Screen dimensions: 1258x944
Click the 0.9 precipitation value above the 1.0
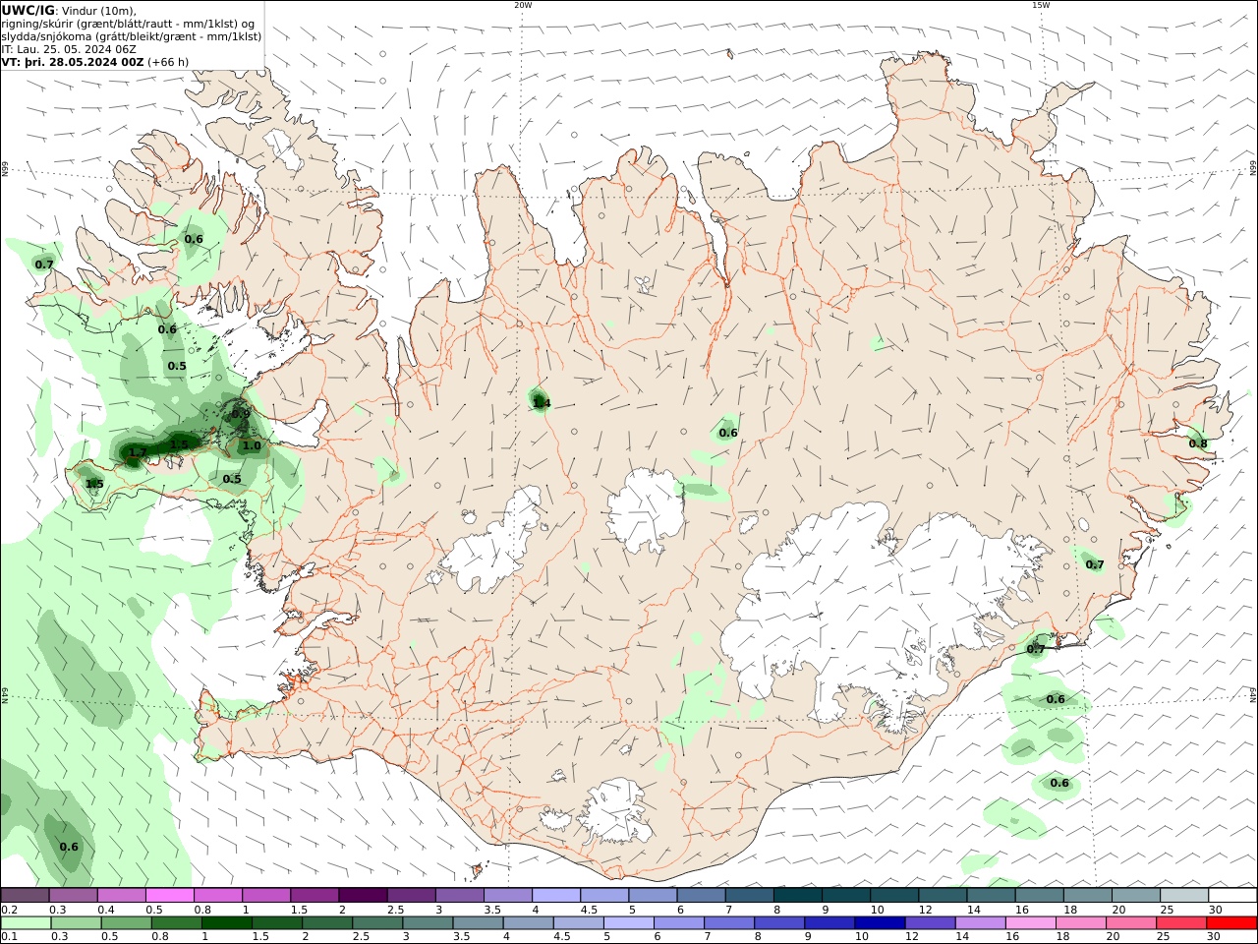coord(241,414)
